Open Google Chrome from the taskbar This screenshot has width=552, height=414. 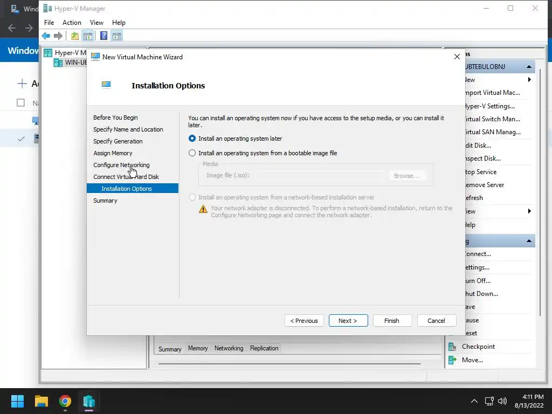click(x=65, y=401)
